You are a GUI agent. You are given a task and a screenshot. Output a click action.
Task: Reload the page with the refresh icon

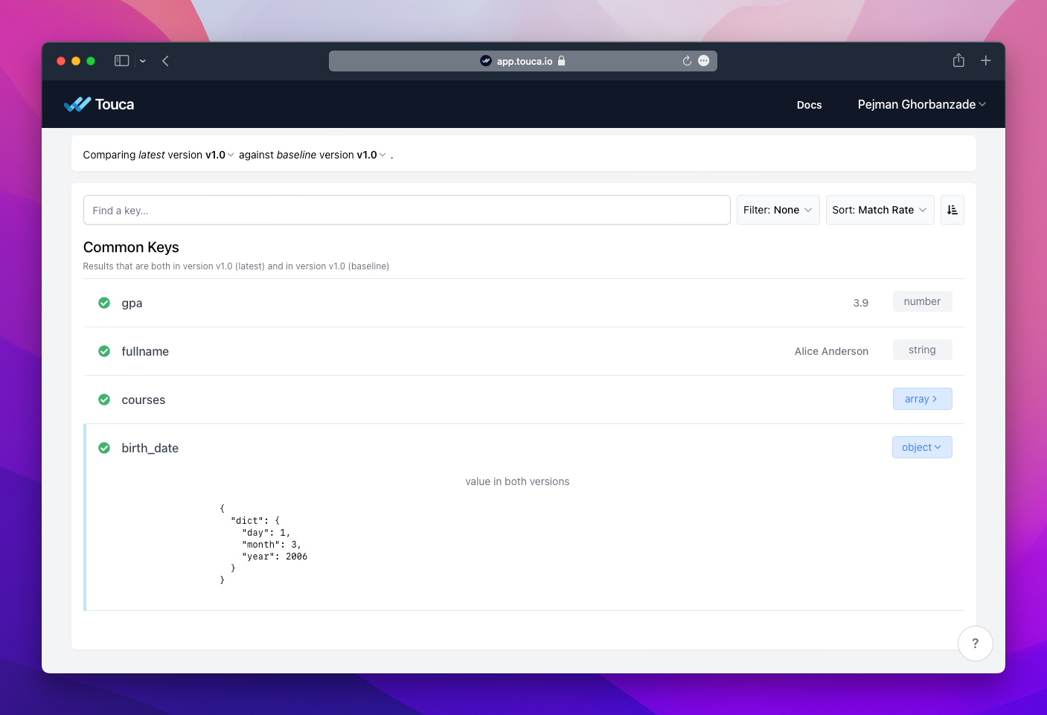(x=687, y=61)
